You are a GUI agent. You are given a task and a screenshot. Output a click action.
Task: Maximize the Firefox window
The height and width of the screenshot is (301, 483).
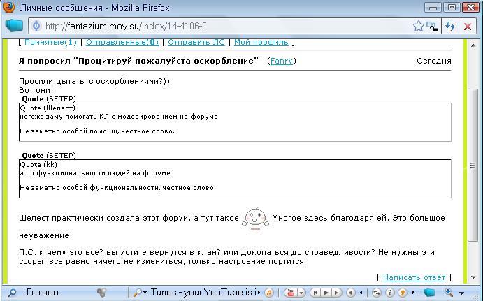point(452,7)
